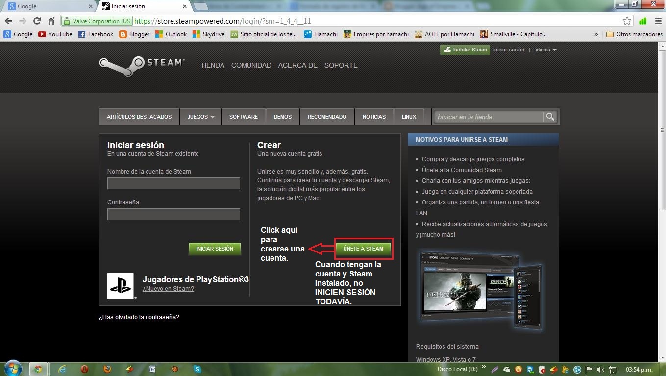The height and width of the screenshot is (376, 666).
Task: Open SOPORTE in Steam header
Action: pos(341,65)
